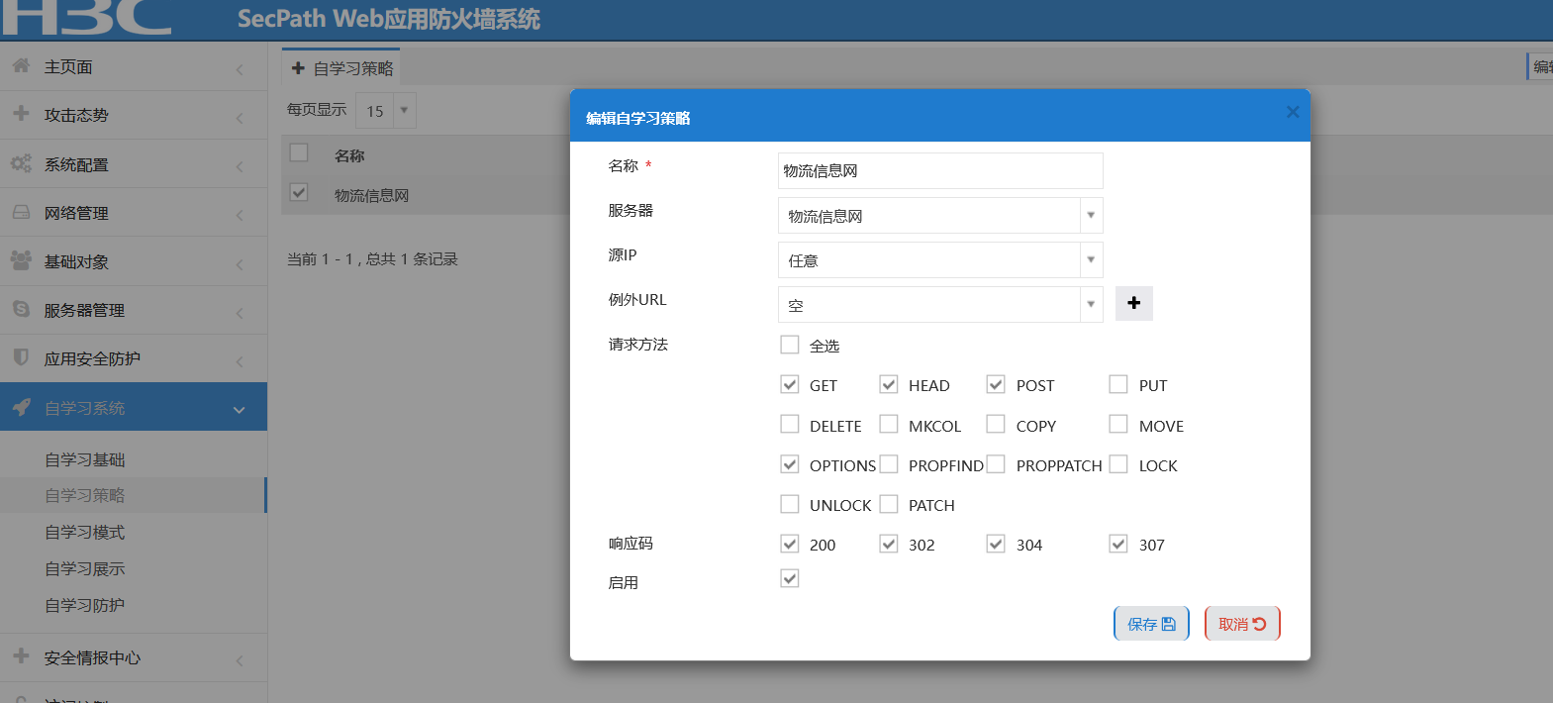
Task: Uncheck response code 304
Action: [x=996, y=544]
